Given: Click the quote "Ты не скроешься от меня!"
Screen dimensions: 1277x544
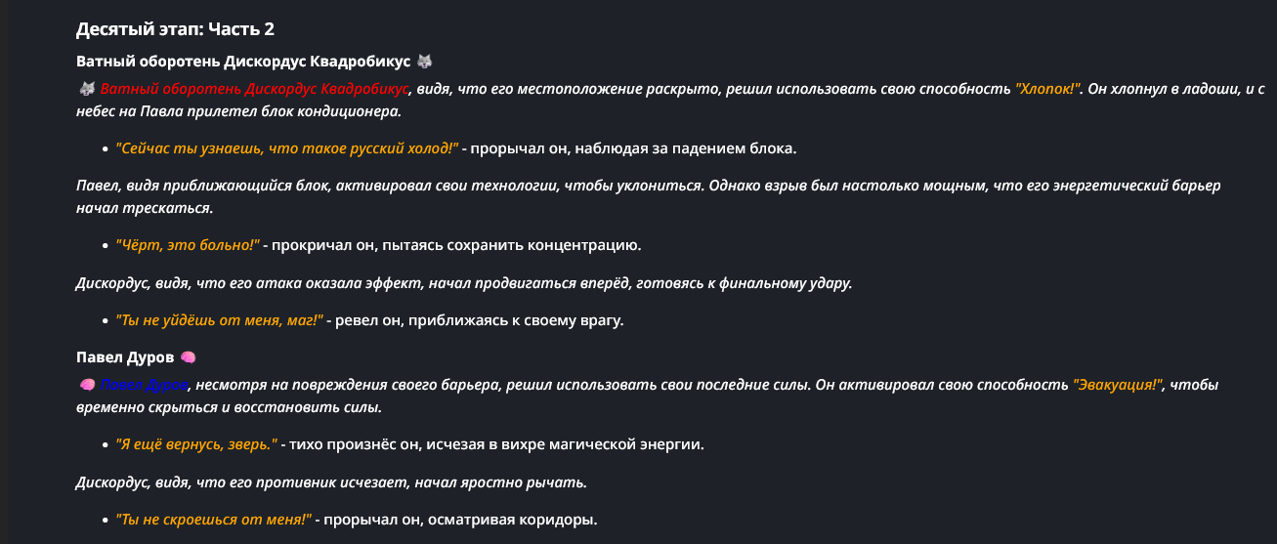Looking at the screenshot, I should [x=213, y=520].
